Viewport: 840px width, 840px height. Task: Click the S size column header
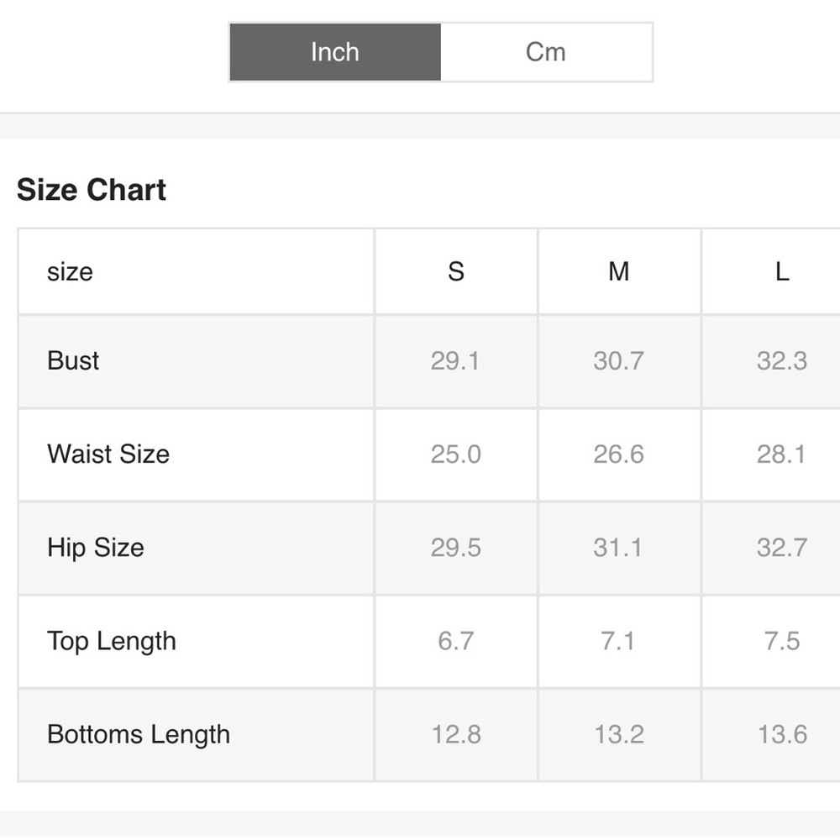tap(456, 271)
